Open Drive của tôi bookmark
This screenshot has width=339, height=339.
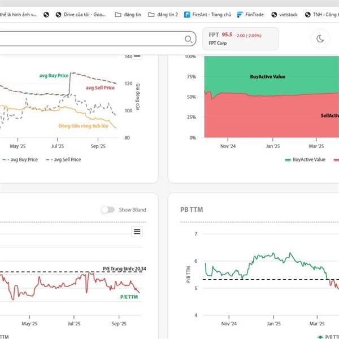81,15
